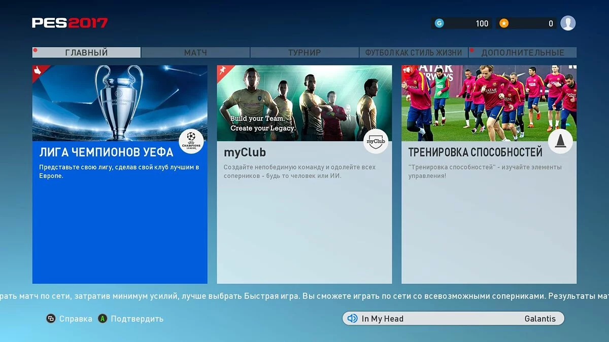Click the PES 2017 logo
Image resolution: width=609 pixels, height=342 pixels.
(70, 23)
